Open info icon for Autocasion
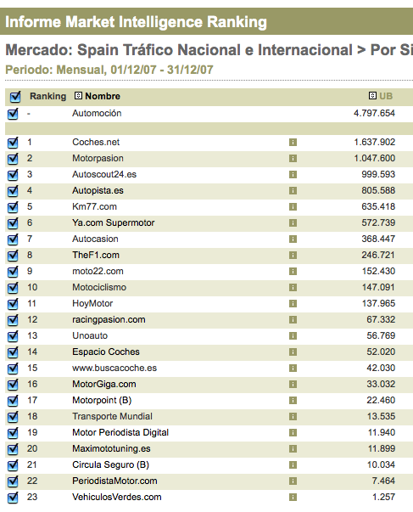This screenshot has width=413, height=512. (x=293, y=239)
